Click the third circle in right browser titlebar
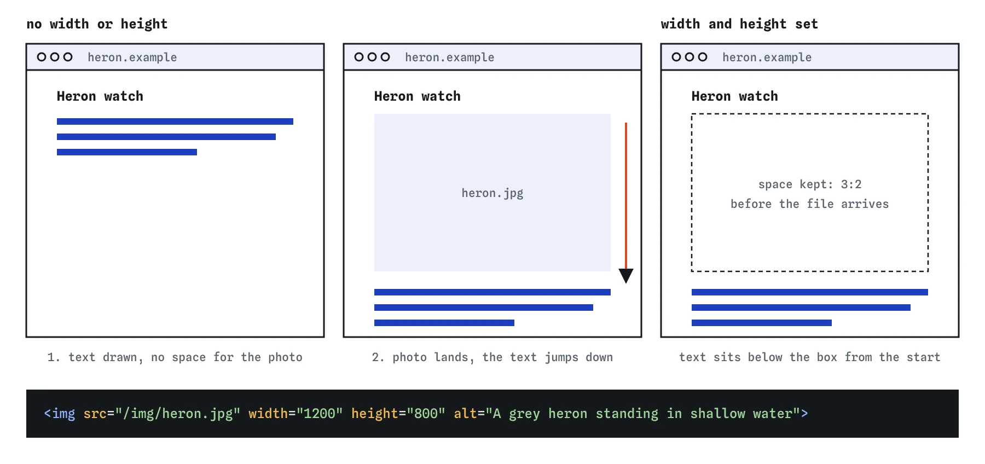 [703, 57]
